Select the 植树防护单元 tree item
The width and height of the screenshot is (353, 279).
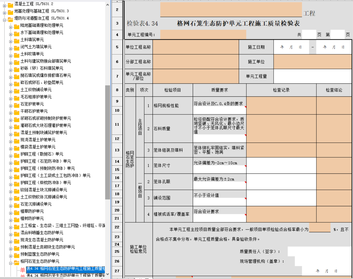tap(32, 218)
